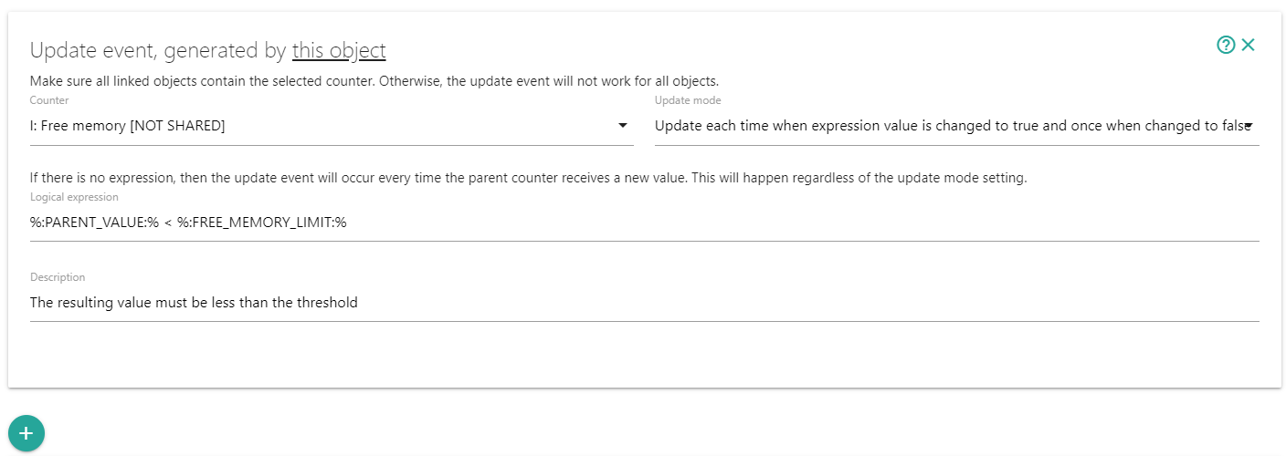The height and width of the screenshot is (456, 1286).
Task: Click the "Counter" field label
Action: click(x=49, y=100)
